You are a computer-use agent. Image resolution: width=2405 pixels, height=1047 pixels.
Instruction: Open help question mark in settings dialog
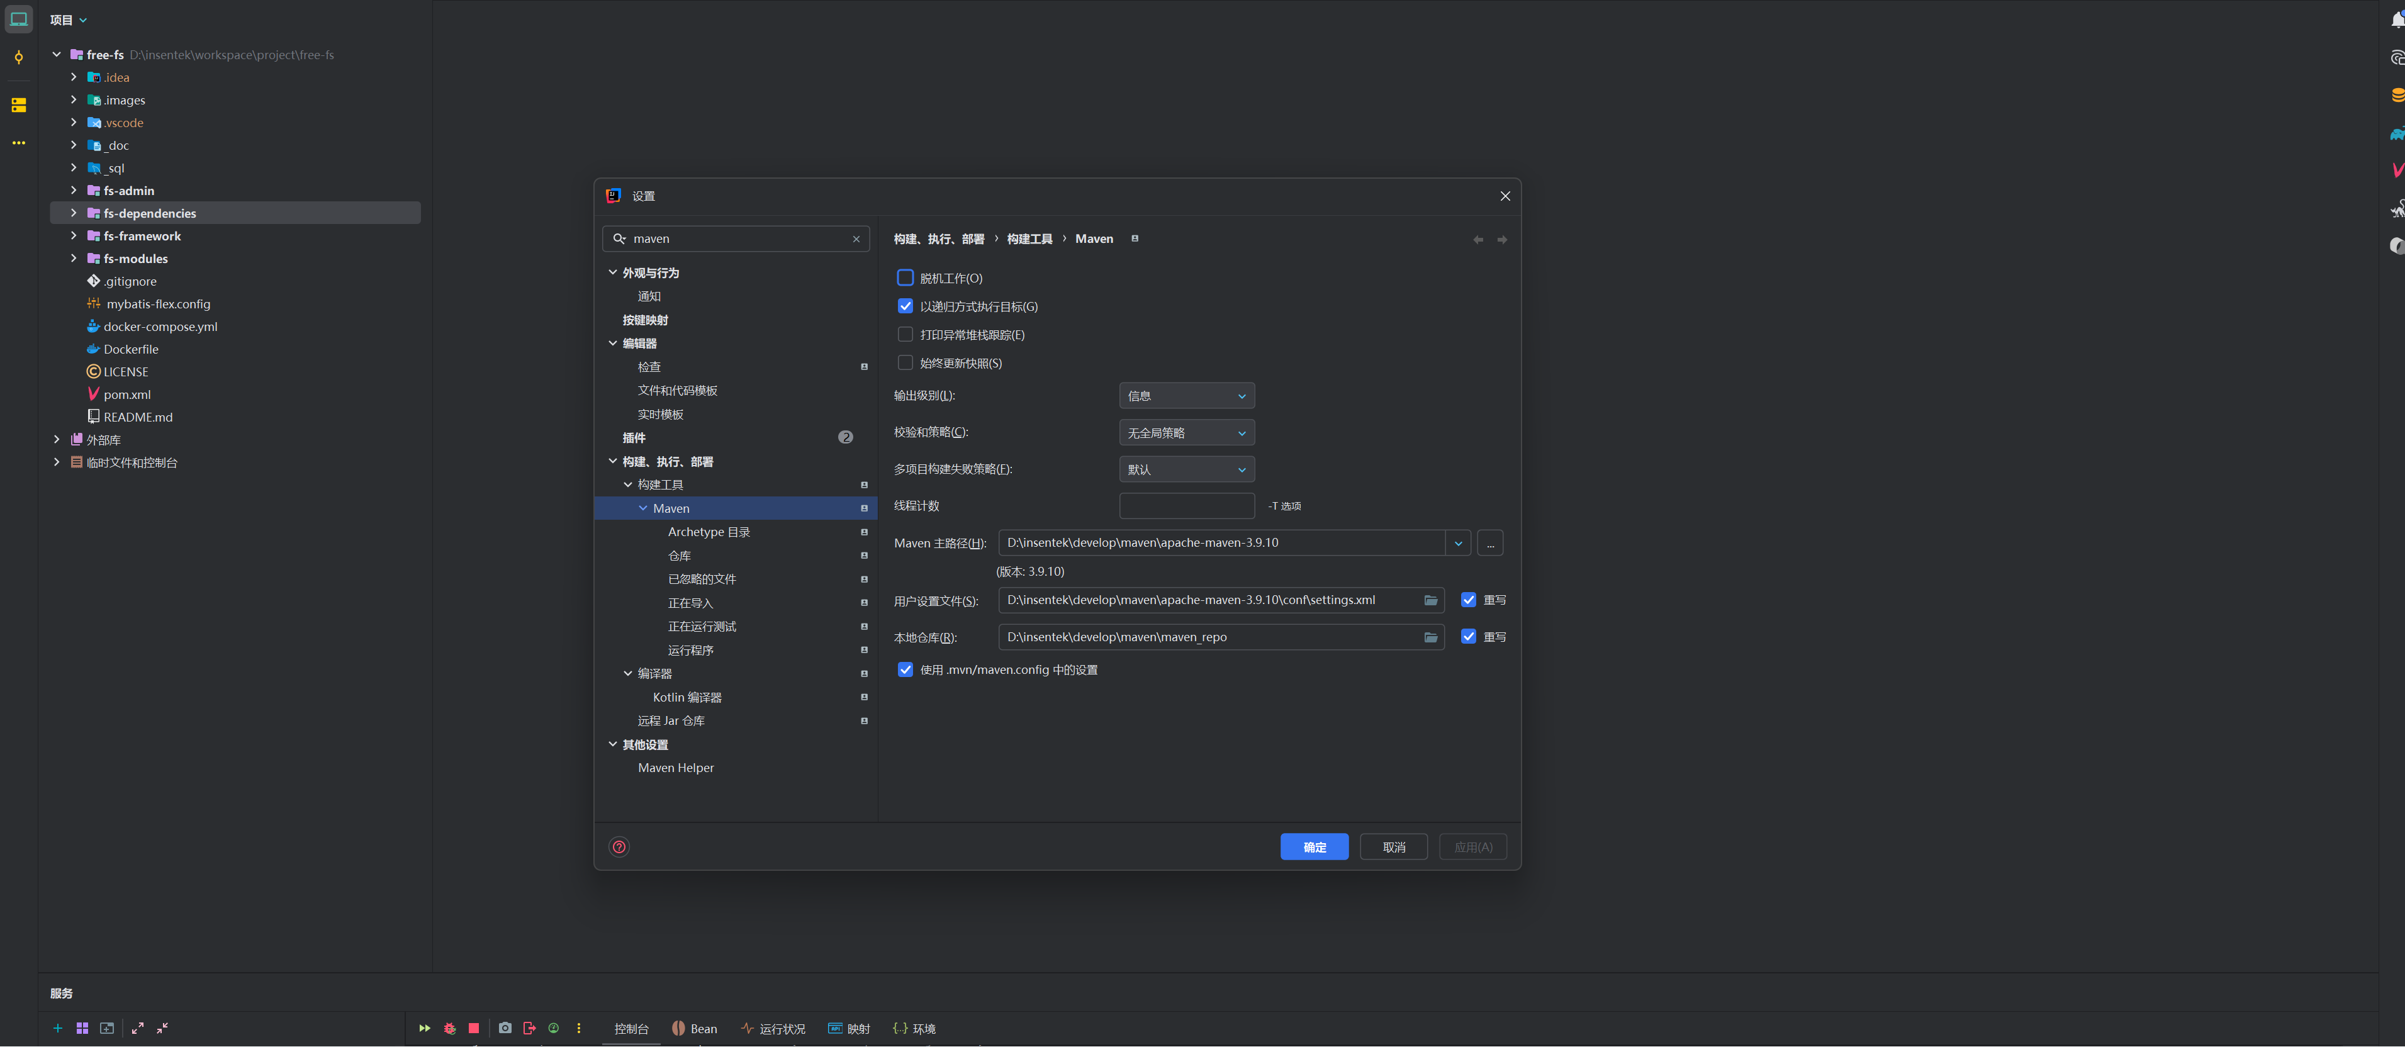(619, 846)
